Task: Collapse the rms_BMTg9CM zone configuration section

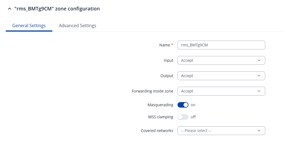Action: 10,9
